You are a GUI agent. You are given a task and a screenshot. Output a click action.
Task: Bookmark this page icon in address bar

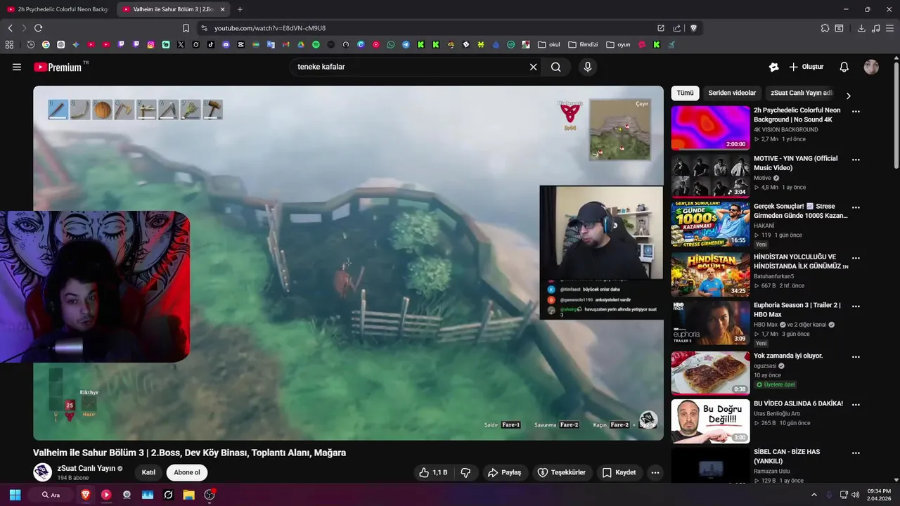coord(186,28)
